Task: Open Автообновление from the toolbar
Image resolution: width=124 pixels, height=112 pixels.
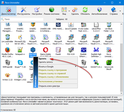Action: [x=100, y=11]
